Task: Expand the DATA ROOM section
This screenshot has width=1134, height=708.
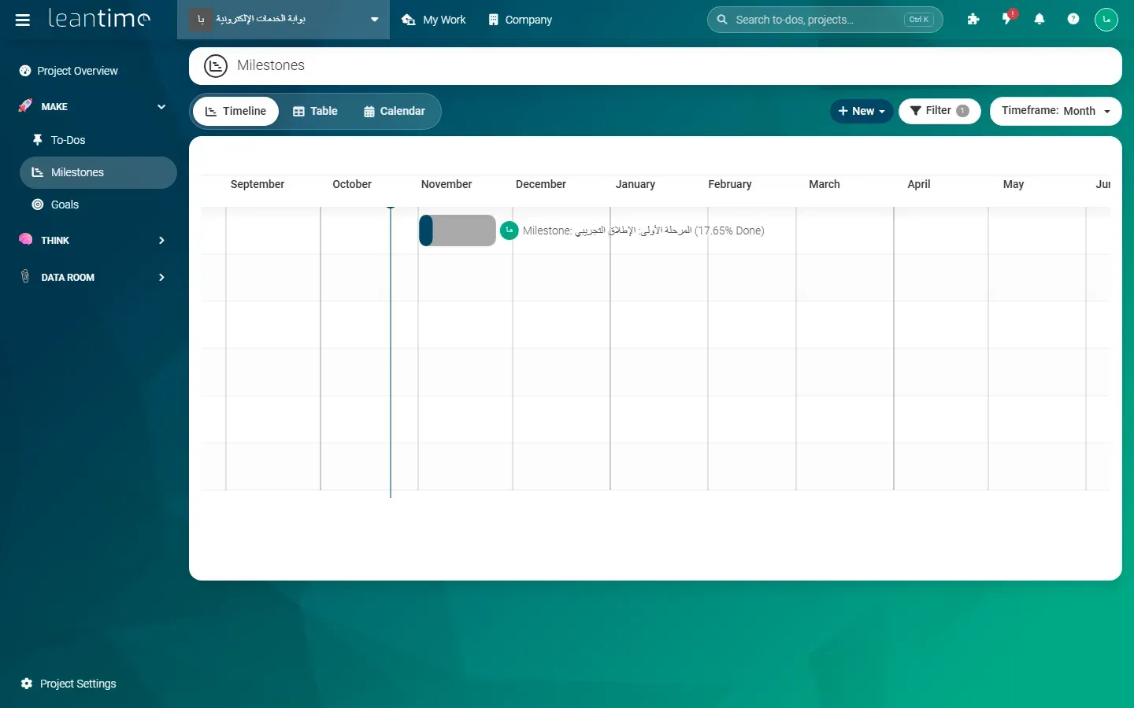Action: [x=93, y=277]
